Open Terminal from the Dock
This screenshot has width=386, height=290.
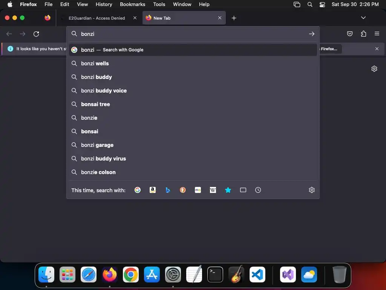pos(215,275)
